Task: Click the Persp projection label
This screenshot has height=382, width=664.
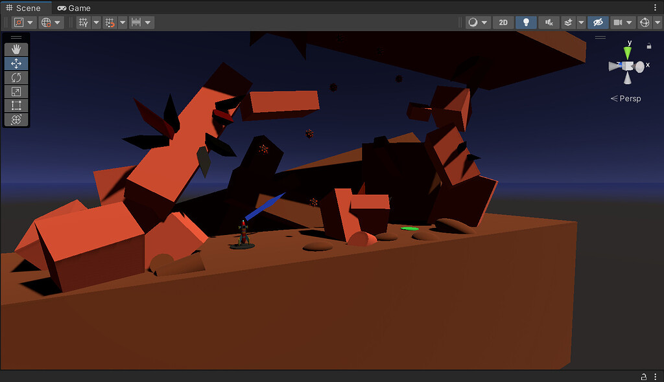Action: pos(629,98)
